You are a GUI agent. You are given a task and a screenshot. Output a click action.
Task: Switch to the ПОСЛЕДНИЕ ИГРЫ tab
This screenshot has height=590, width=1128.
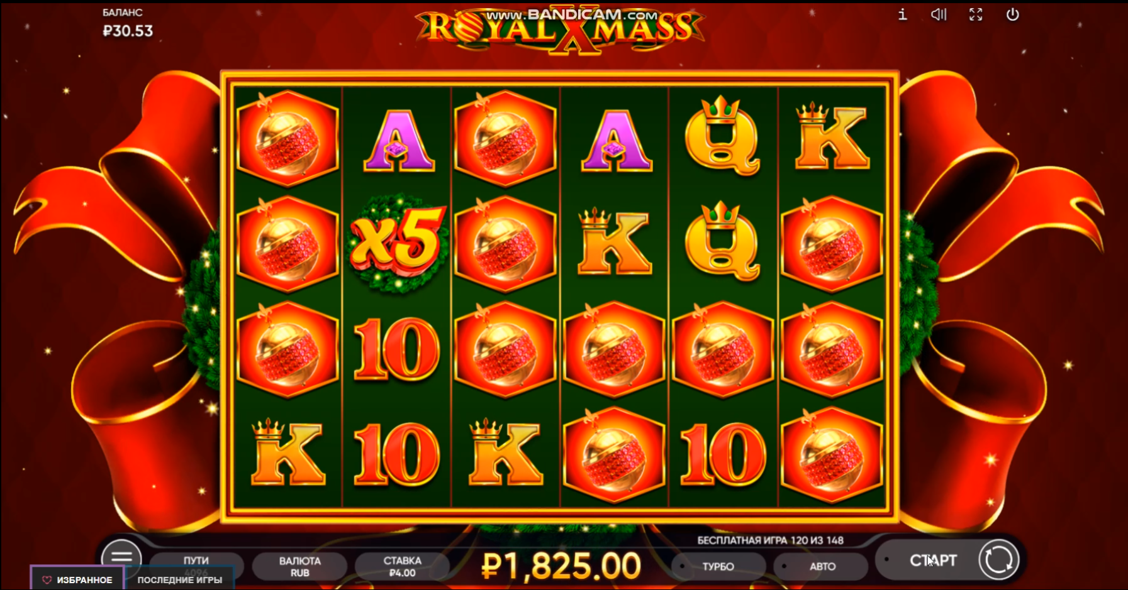[180, 579]
